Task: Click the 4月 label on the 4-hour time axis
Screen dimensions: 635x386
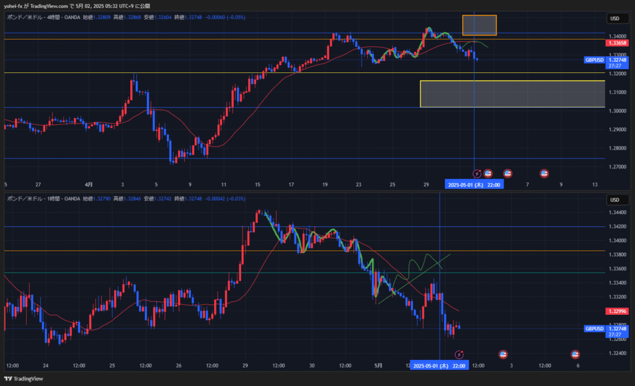Action: (89, 185)
